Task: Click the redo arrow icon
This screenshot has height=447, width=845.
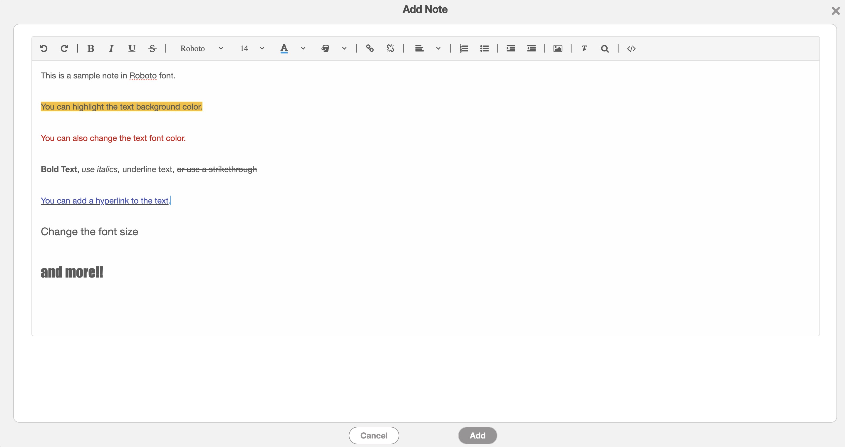Action: [x=64, y=48]
